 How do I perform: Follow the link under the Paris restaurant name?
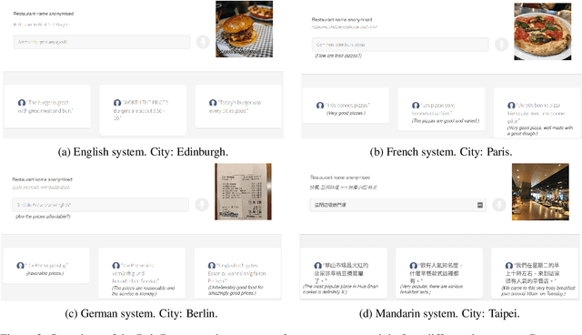(345, 27)
